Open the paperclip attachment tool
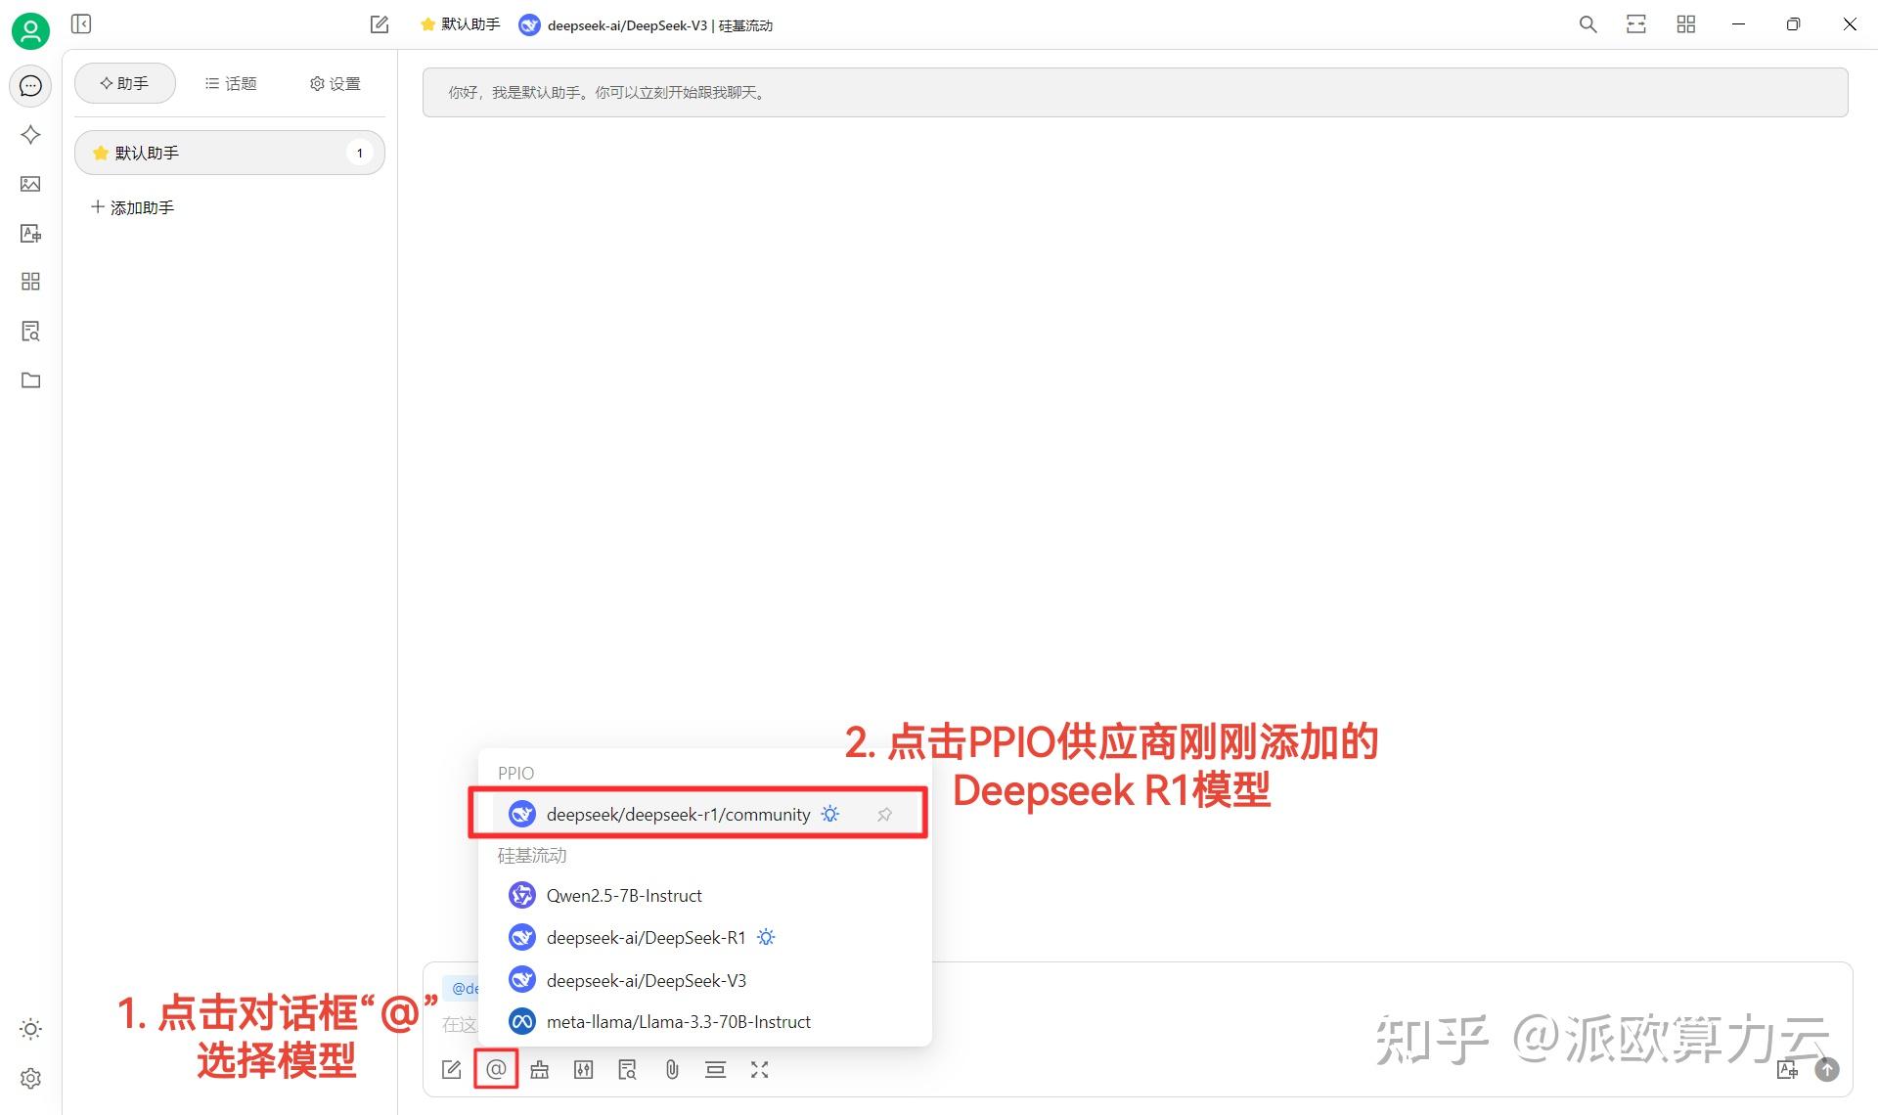This screenshot has height=1115, width=1878. [671, 1069]
